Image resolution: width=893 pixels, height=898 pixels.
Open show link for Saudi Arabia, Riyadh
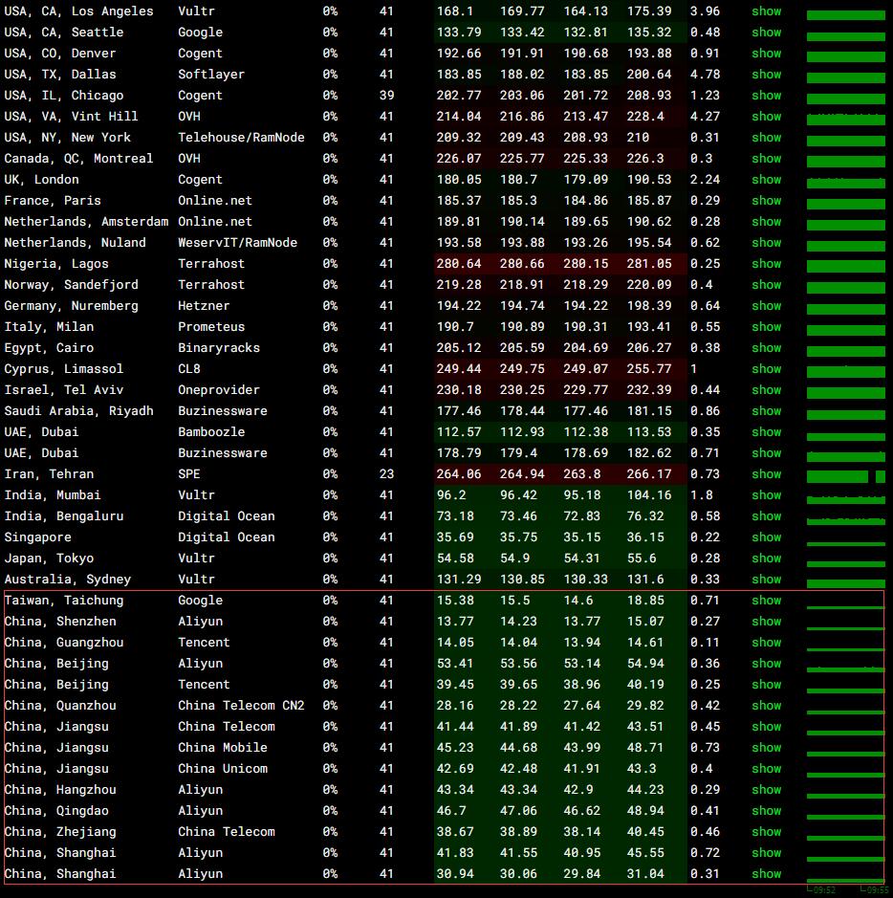766,411
